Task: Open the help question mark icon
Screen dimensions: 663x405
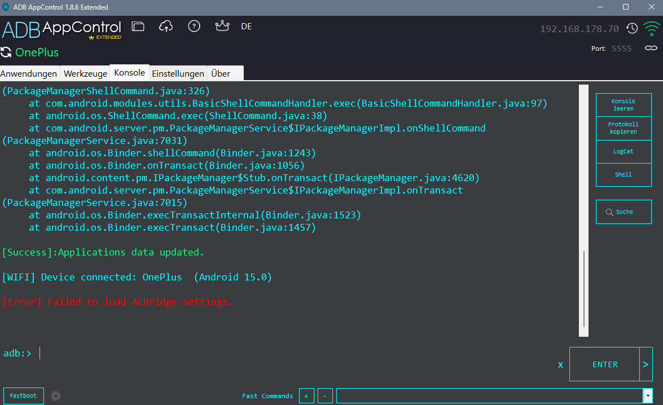Action: (x=194, y=26)
